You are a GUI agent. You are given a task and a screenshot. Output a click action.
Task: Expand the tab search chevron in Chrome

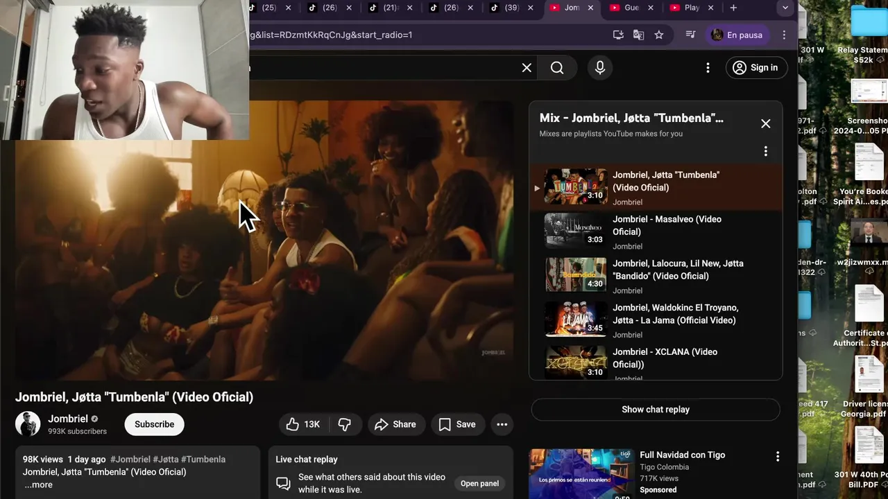[x=785, y=8]
